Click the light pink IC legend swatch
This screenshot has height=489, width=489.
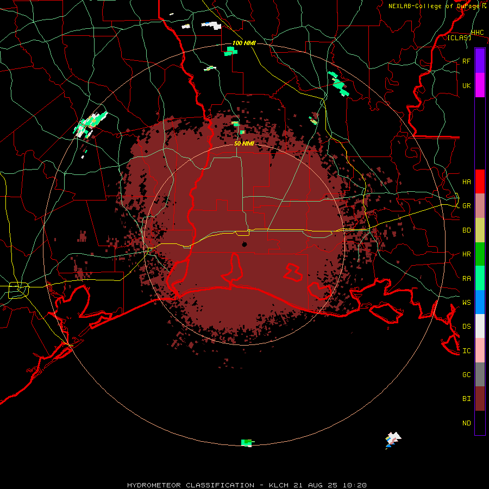pos(480,350)
